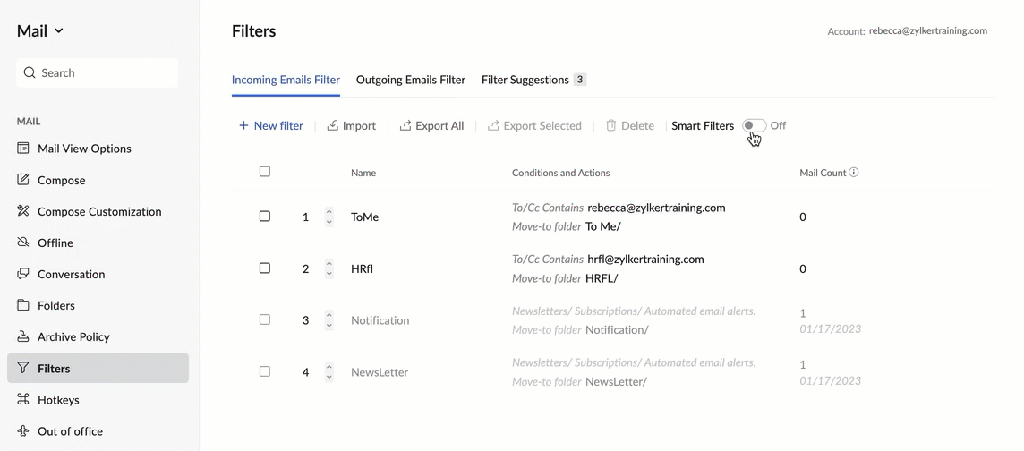
Task: Check the ToMe filter checkbox
Action: click(264, 216)
